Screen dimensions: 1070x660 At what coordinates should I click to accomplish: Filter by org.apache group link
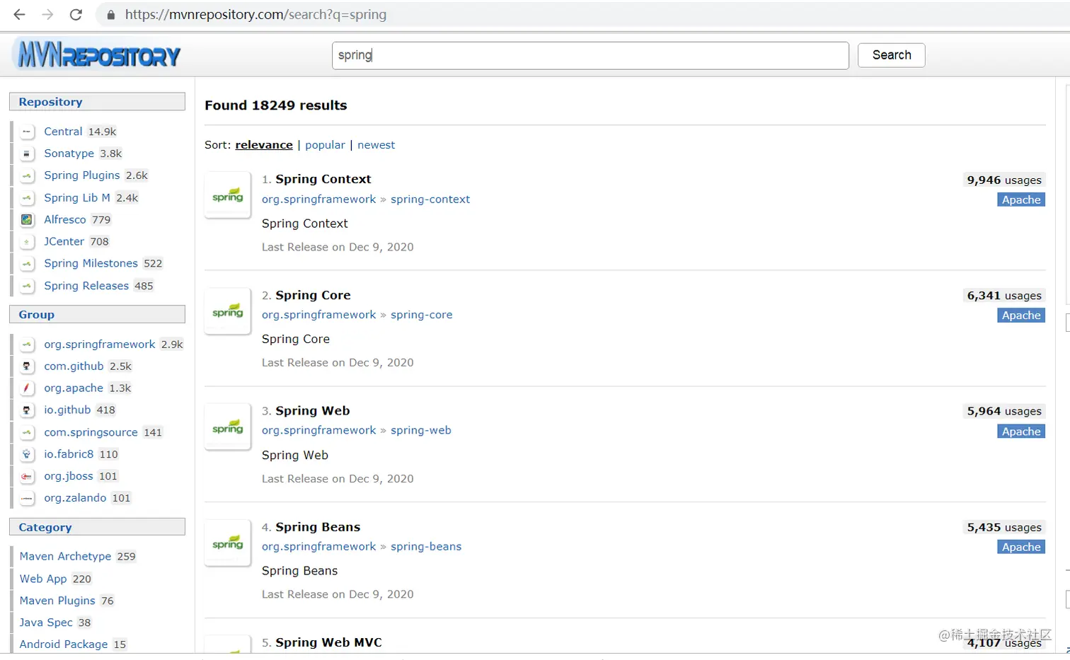pos(74,388)
